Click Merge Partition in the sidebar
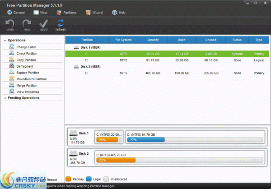 (27, 85)
